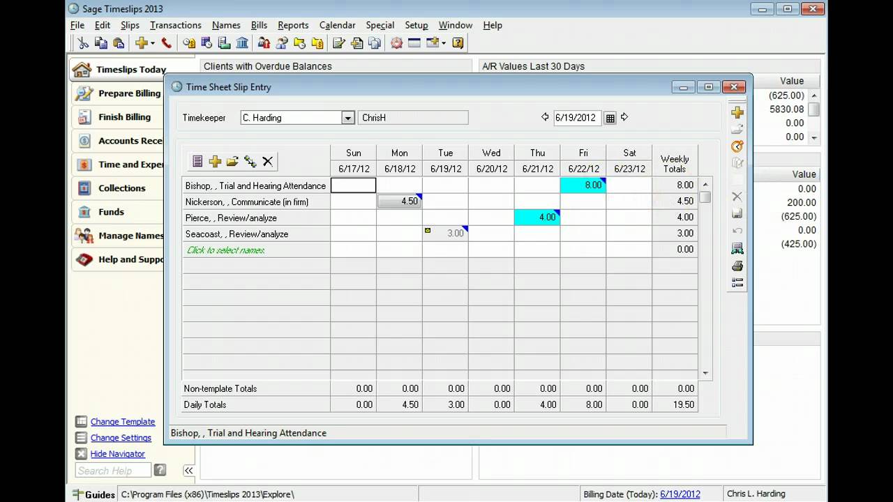Open Finish Billing in navigator
893x502 pixels.
point(119,117)
